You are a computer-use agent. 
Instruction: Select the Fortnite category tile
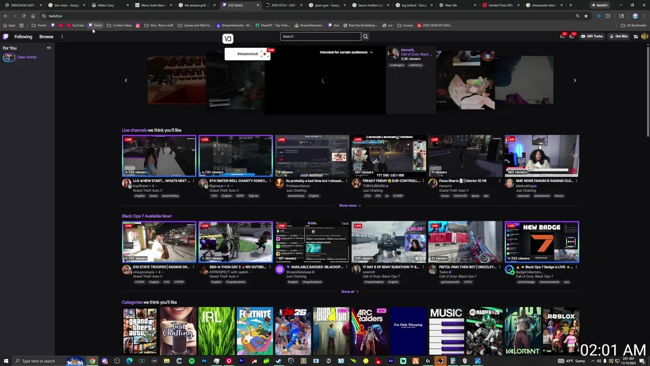tap(254, 331)
